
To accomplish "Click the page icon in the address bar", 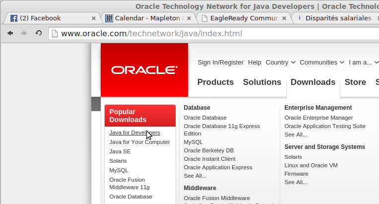I will click(x=55, y=34).
